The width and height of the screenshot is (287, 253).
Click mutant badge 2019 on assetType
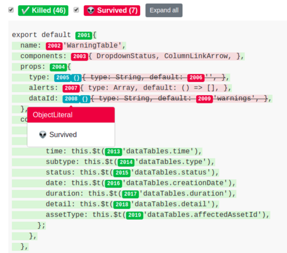point(134,215)
